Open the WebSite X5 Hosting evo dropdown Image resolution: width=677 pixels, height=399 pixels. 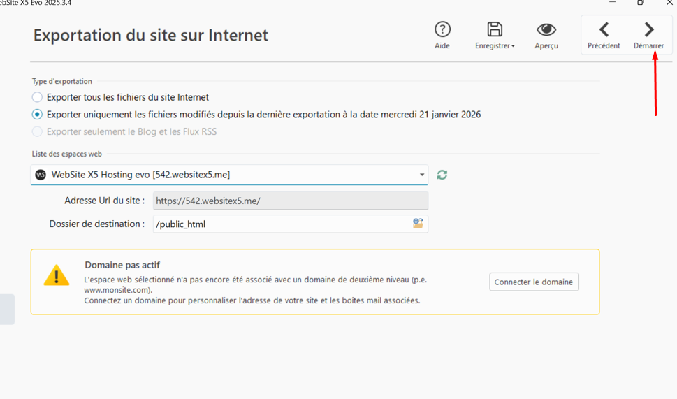(x=421, y=175)
